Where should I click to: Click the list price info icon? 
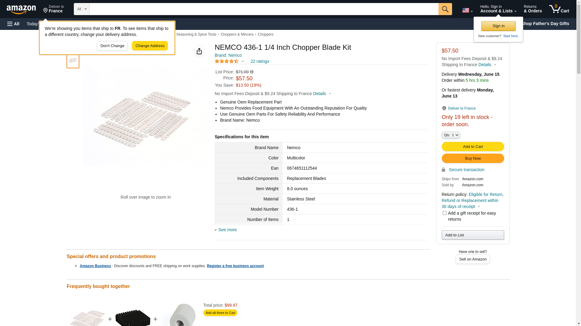click(252, 72)
